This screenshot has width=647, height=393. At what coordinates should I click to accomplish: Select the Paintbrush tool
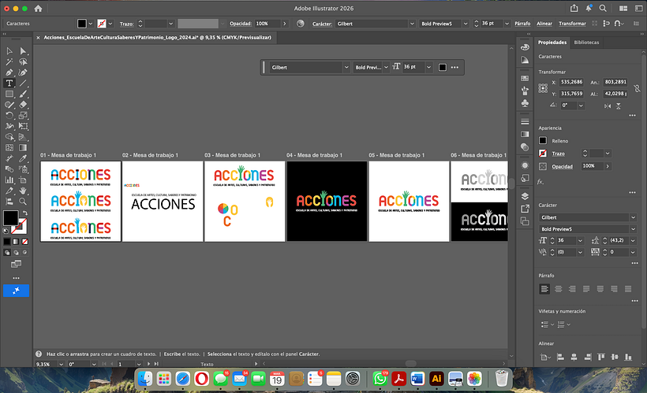point(23,94)
